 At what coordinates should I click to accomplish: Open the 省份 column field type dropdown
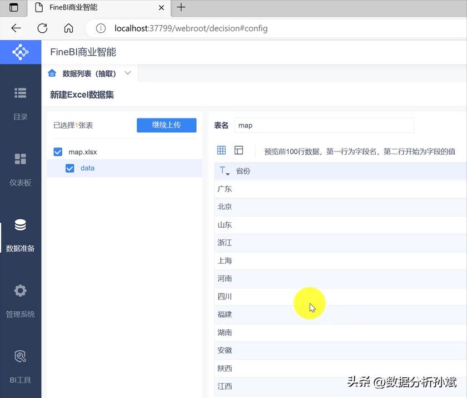225,170
